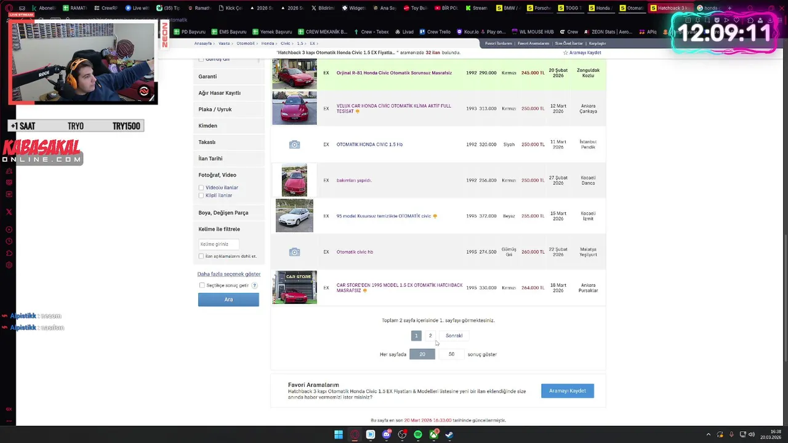The width and height of the screenshot is (788, 443).
Task: Open the white Civic thumbnail of 95 model listing
Action: pos(294,216)
